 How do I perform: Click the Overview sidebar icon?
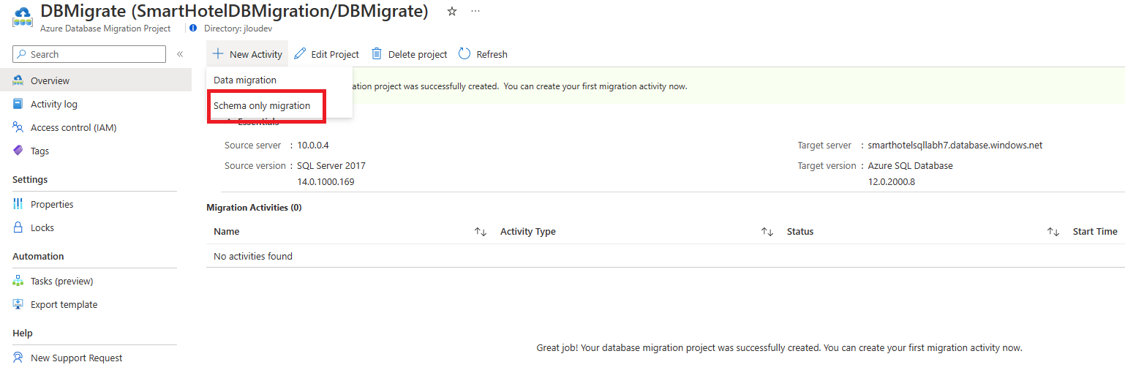coord(18,80)
